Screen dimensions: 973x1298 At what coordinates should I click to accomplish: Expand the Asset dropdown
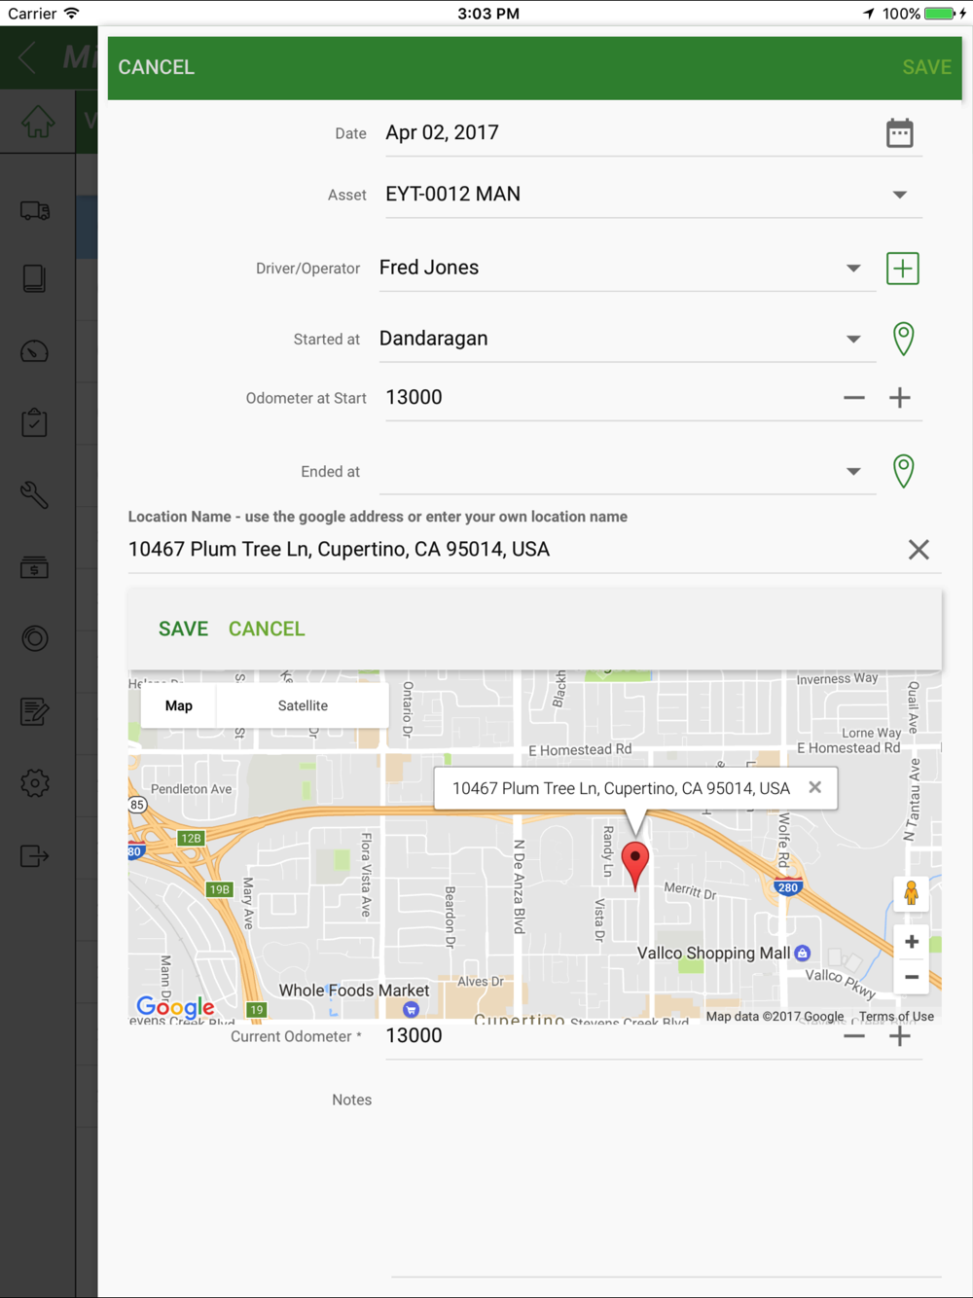(x=900, y=195)
